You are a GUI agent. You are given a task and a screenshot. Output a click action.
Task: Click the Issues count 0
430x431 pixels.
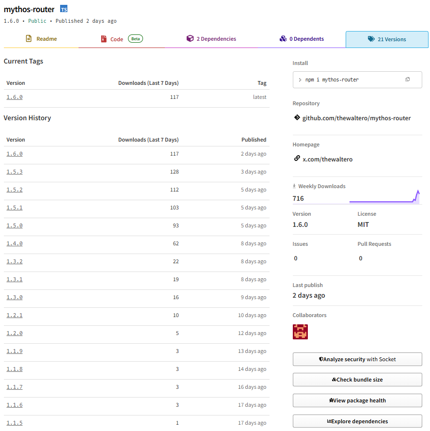296,258
